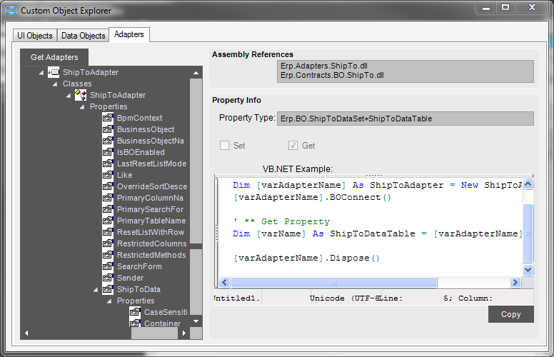Click tree scrollbar down arrow
Screen dimensions: 554x357
tap(196, 321)
